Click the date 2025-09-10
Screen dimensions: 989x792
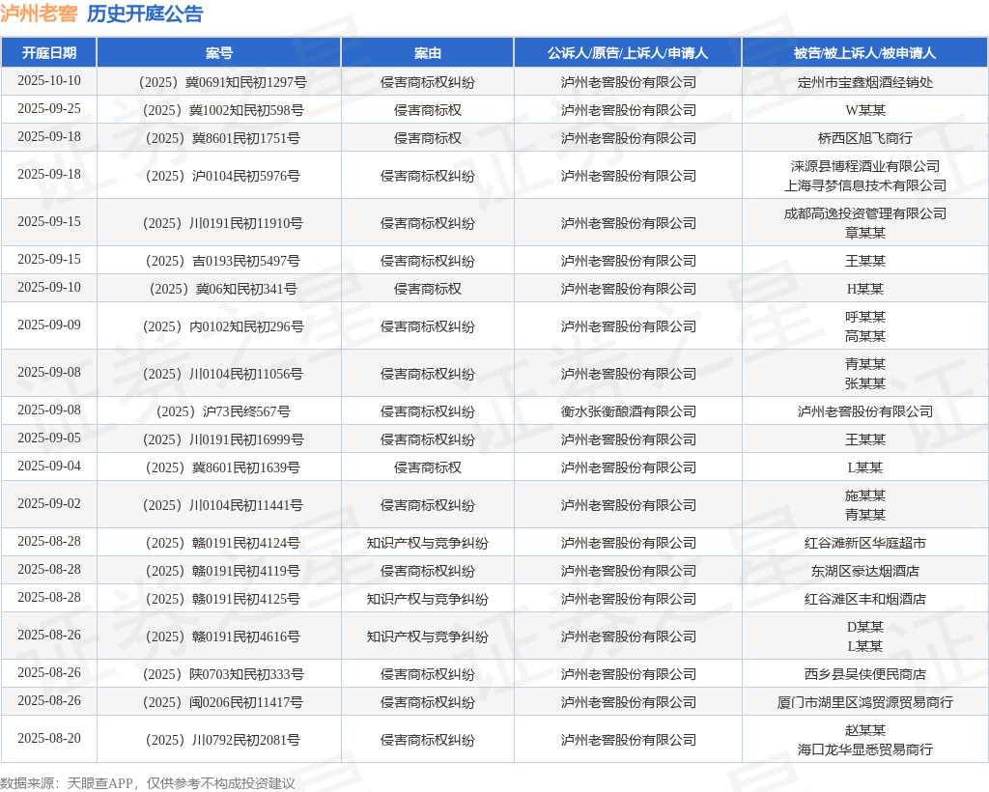coord(49,287)
